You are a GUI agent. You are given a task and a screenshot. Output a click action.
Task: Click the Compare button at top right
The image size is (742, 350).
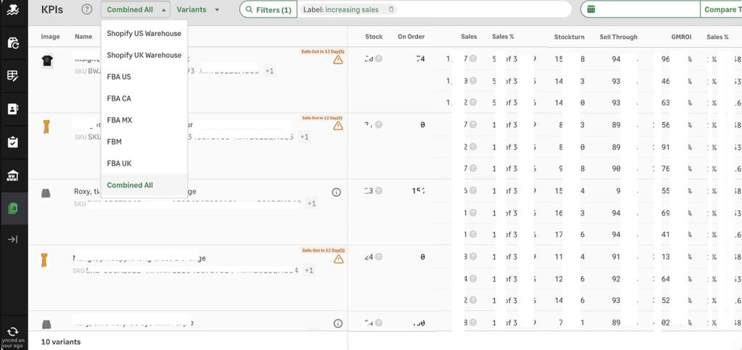(721, 9)
